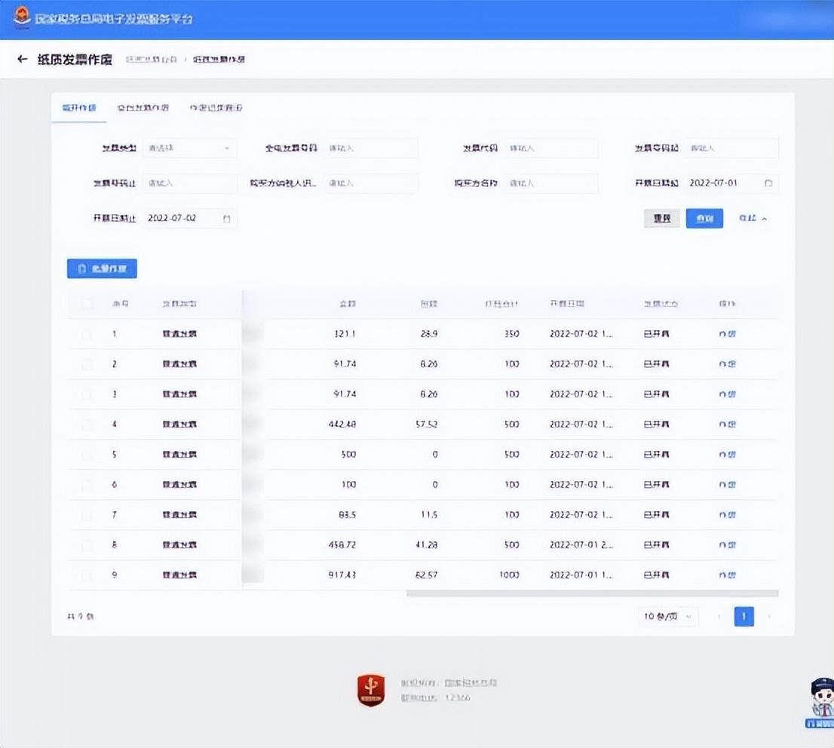
Task: Click amount cell 917.43 in row 9
Action: (342, 575)
